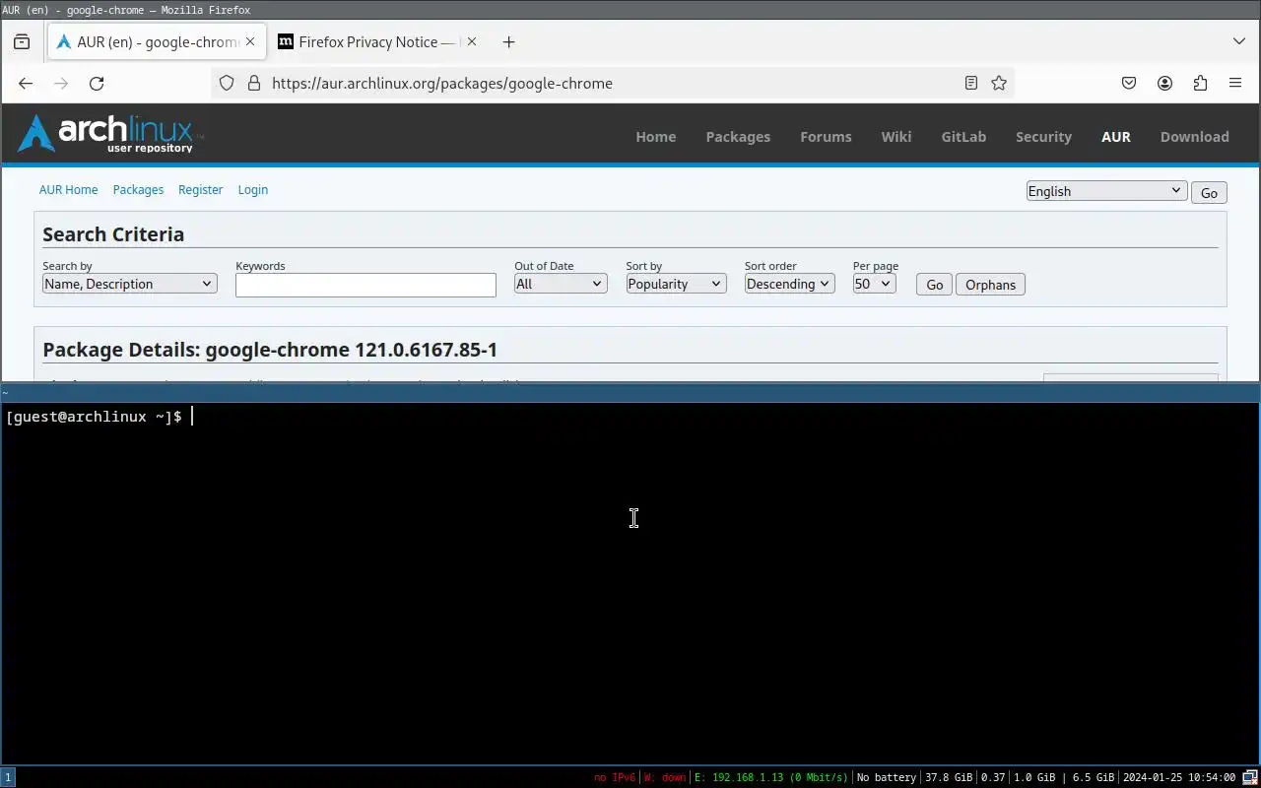The image size is (1261, 788).
Task: Click the AUR Home link
Action: point(68,190)
